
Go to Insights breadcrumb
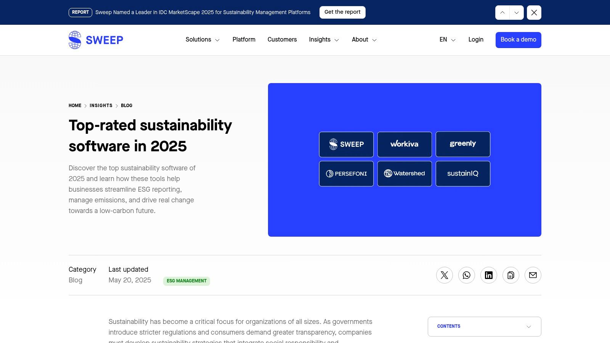coord(101,106)
